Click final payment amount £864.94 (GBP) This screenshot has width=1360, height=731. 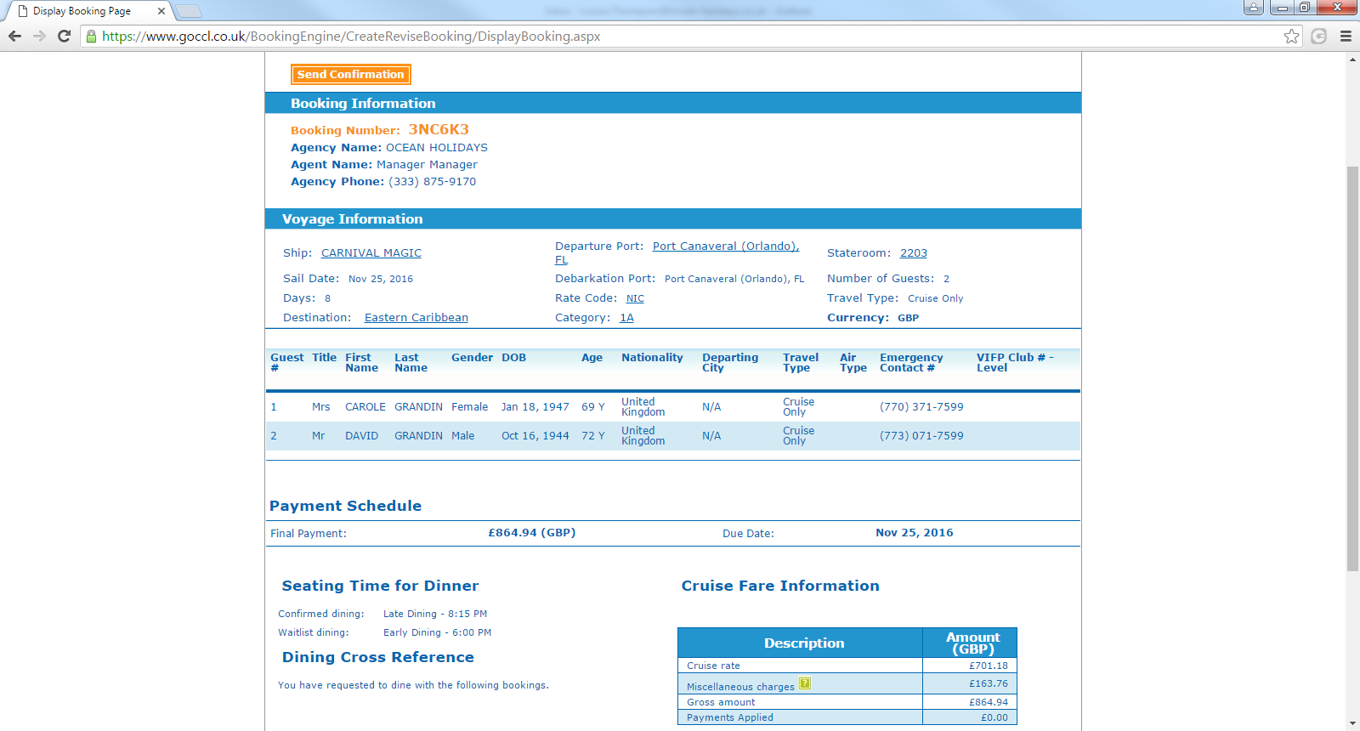click(532, 533)
